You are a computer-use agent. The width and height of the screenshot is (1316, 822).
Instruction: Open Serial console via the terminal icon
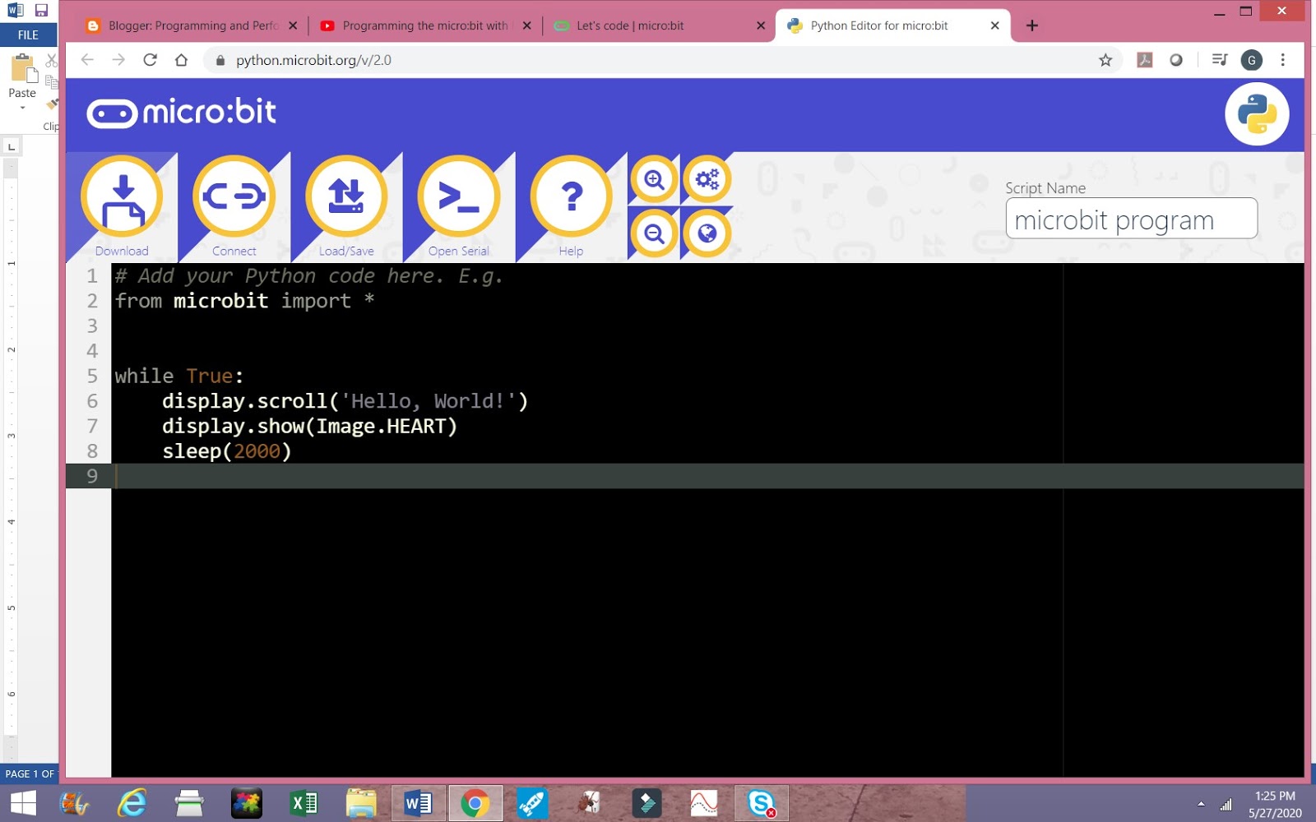(x=458, y=197)
